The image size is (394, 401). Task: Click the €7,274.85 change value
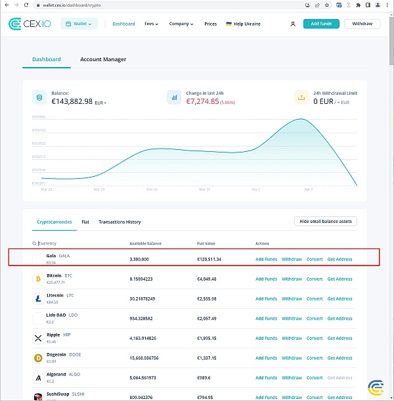pyautogui.click(x=203, y=101)
